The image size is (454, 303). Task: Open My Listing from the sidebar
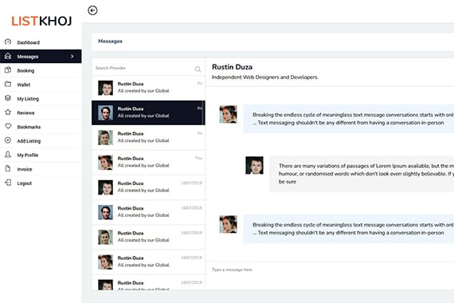pyautogui.click(x=28, y=99)
